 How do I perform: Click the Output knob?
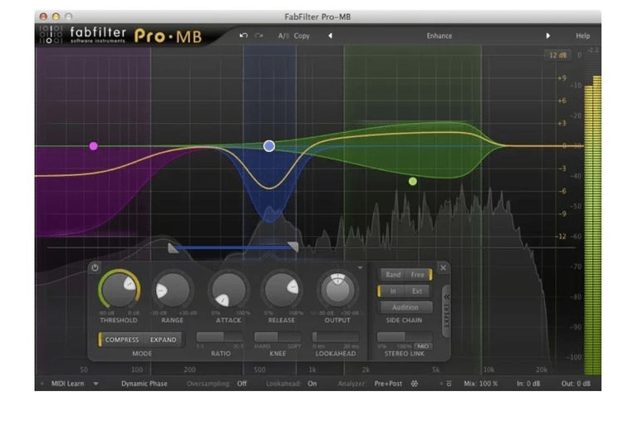coord(337,290)
